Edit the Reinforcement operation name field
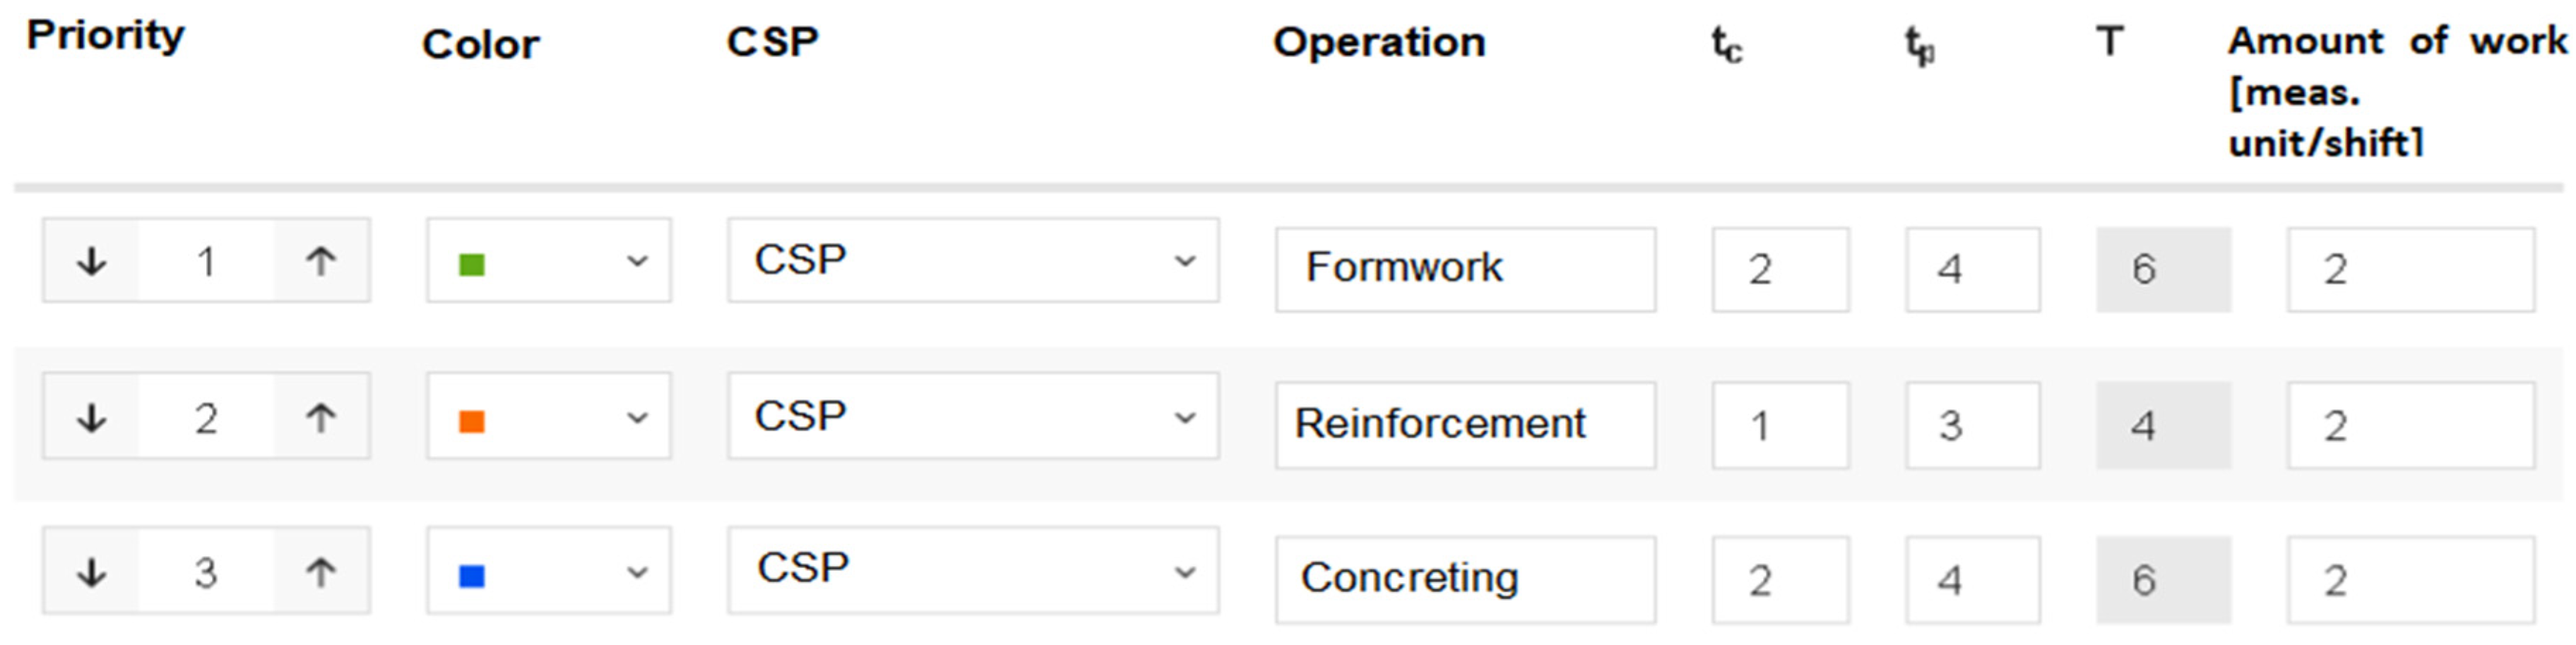This screenshot has width=2576, height=645. [1464, 426]
